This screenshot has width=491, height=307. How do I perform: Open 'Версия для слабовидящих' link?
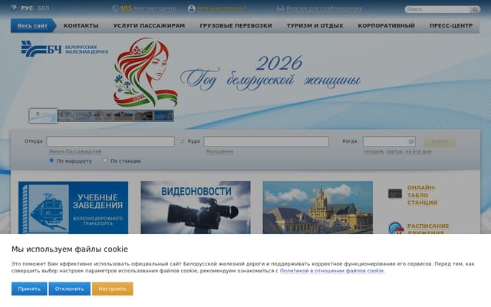[324, 8]
